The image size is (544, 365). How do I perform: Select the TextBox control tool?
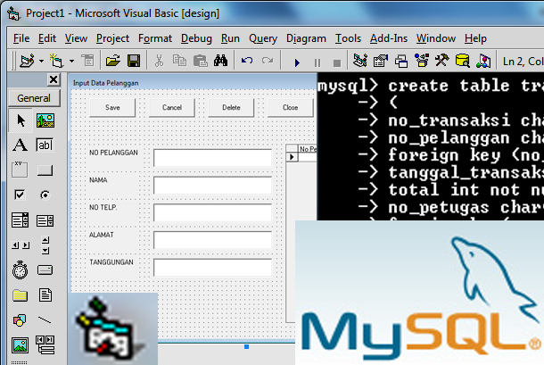(45, 145)
